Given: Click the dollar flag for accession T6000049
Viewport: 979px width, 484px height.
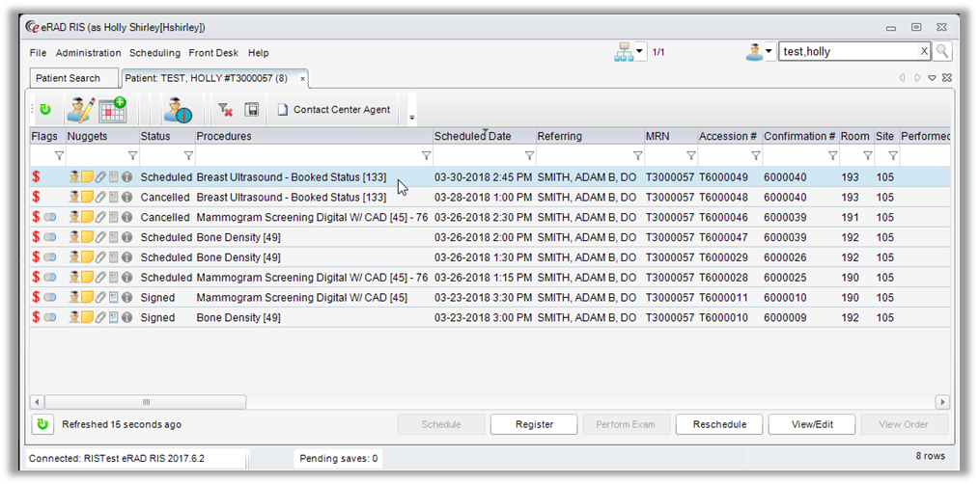Looking at the screenshot, I should tap(37, 177).
